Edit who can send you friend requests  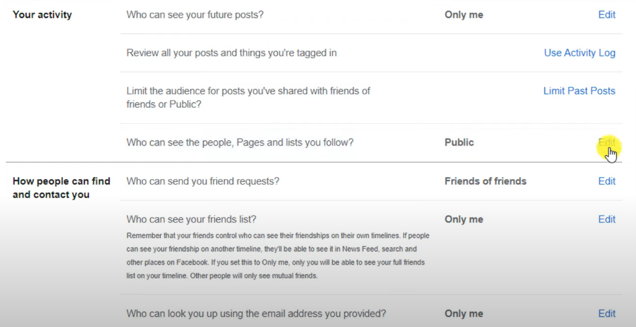click(x=607, y=181)
